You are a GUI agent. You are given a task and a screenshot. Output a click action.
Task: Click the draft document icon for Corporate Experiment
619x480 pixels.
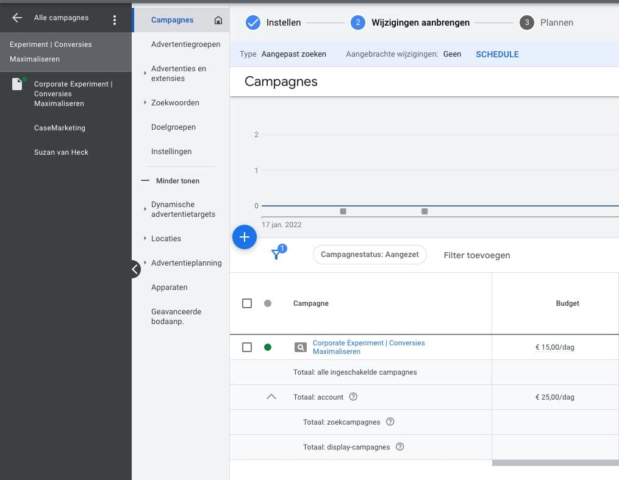(17, 84)
